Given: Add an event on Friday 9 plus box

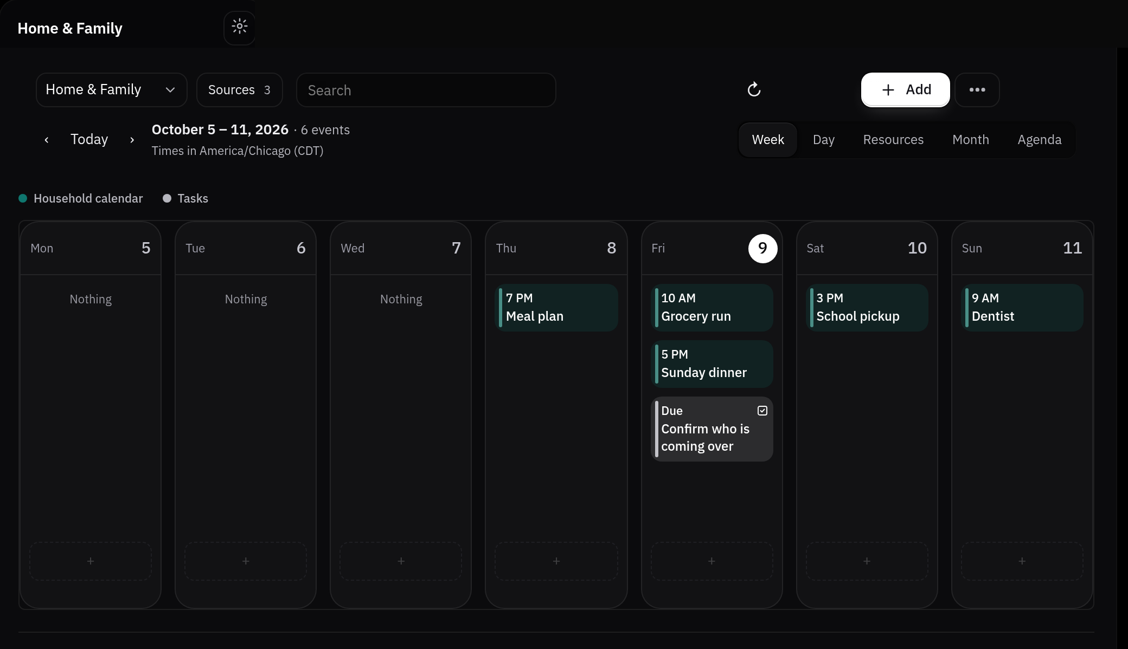Looking at the screenshot, I should coord(712,561).
